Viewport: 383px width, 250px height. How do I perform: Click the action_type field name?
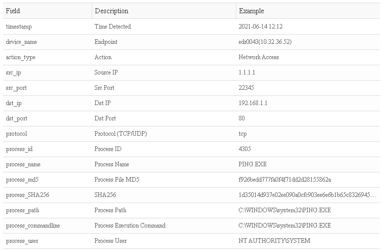point(20,57)
